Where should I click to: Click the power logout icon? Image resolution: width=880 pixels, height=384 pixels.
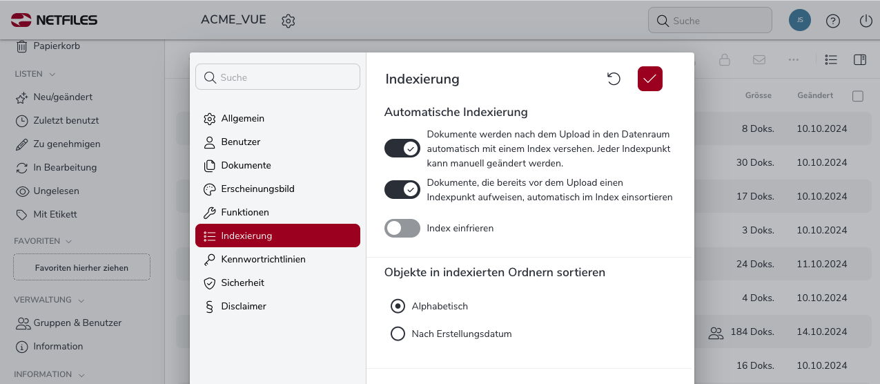tap(866, 21)
